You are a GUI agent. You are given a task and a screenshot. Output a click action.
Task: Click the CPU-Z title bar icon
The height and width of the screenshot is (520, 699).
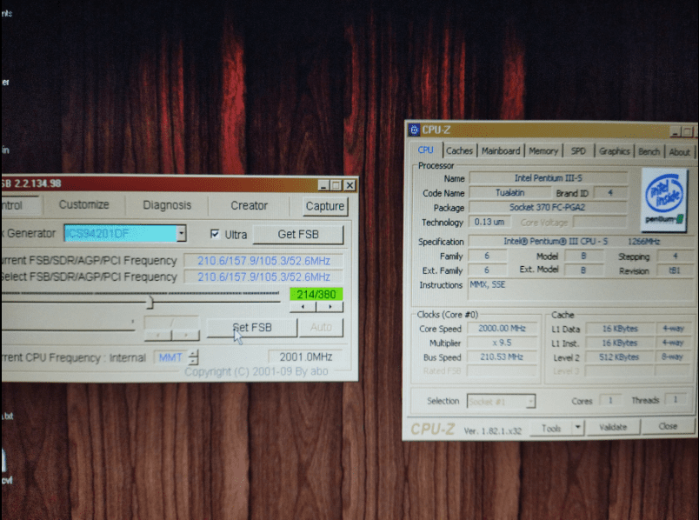[414, 130]
